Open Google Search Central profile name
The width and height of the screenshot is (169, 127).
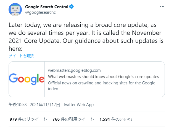tap(47, 7)
